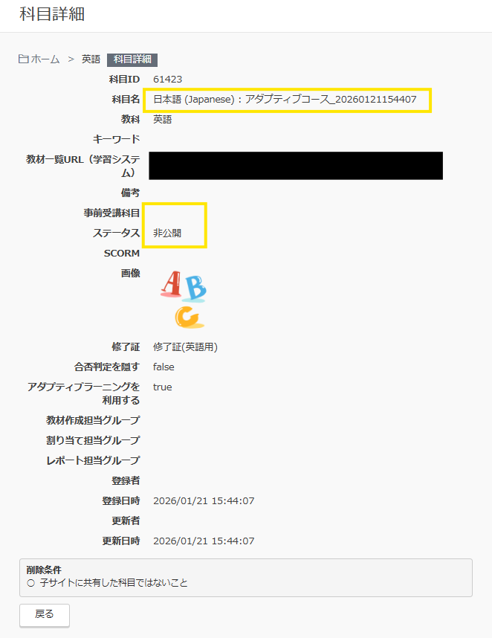492x638 pixels.
Task: Click the blacked-out 教材一覧URL field
Action: click(x=296, y=166)
